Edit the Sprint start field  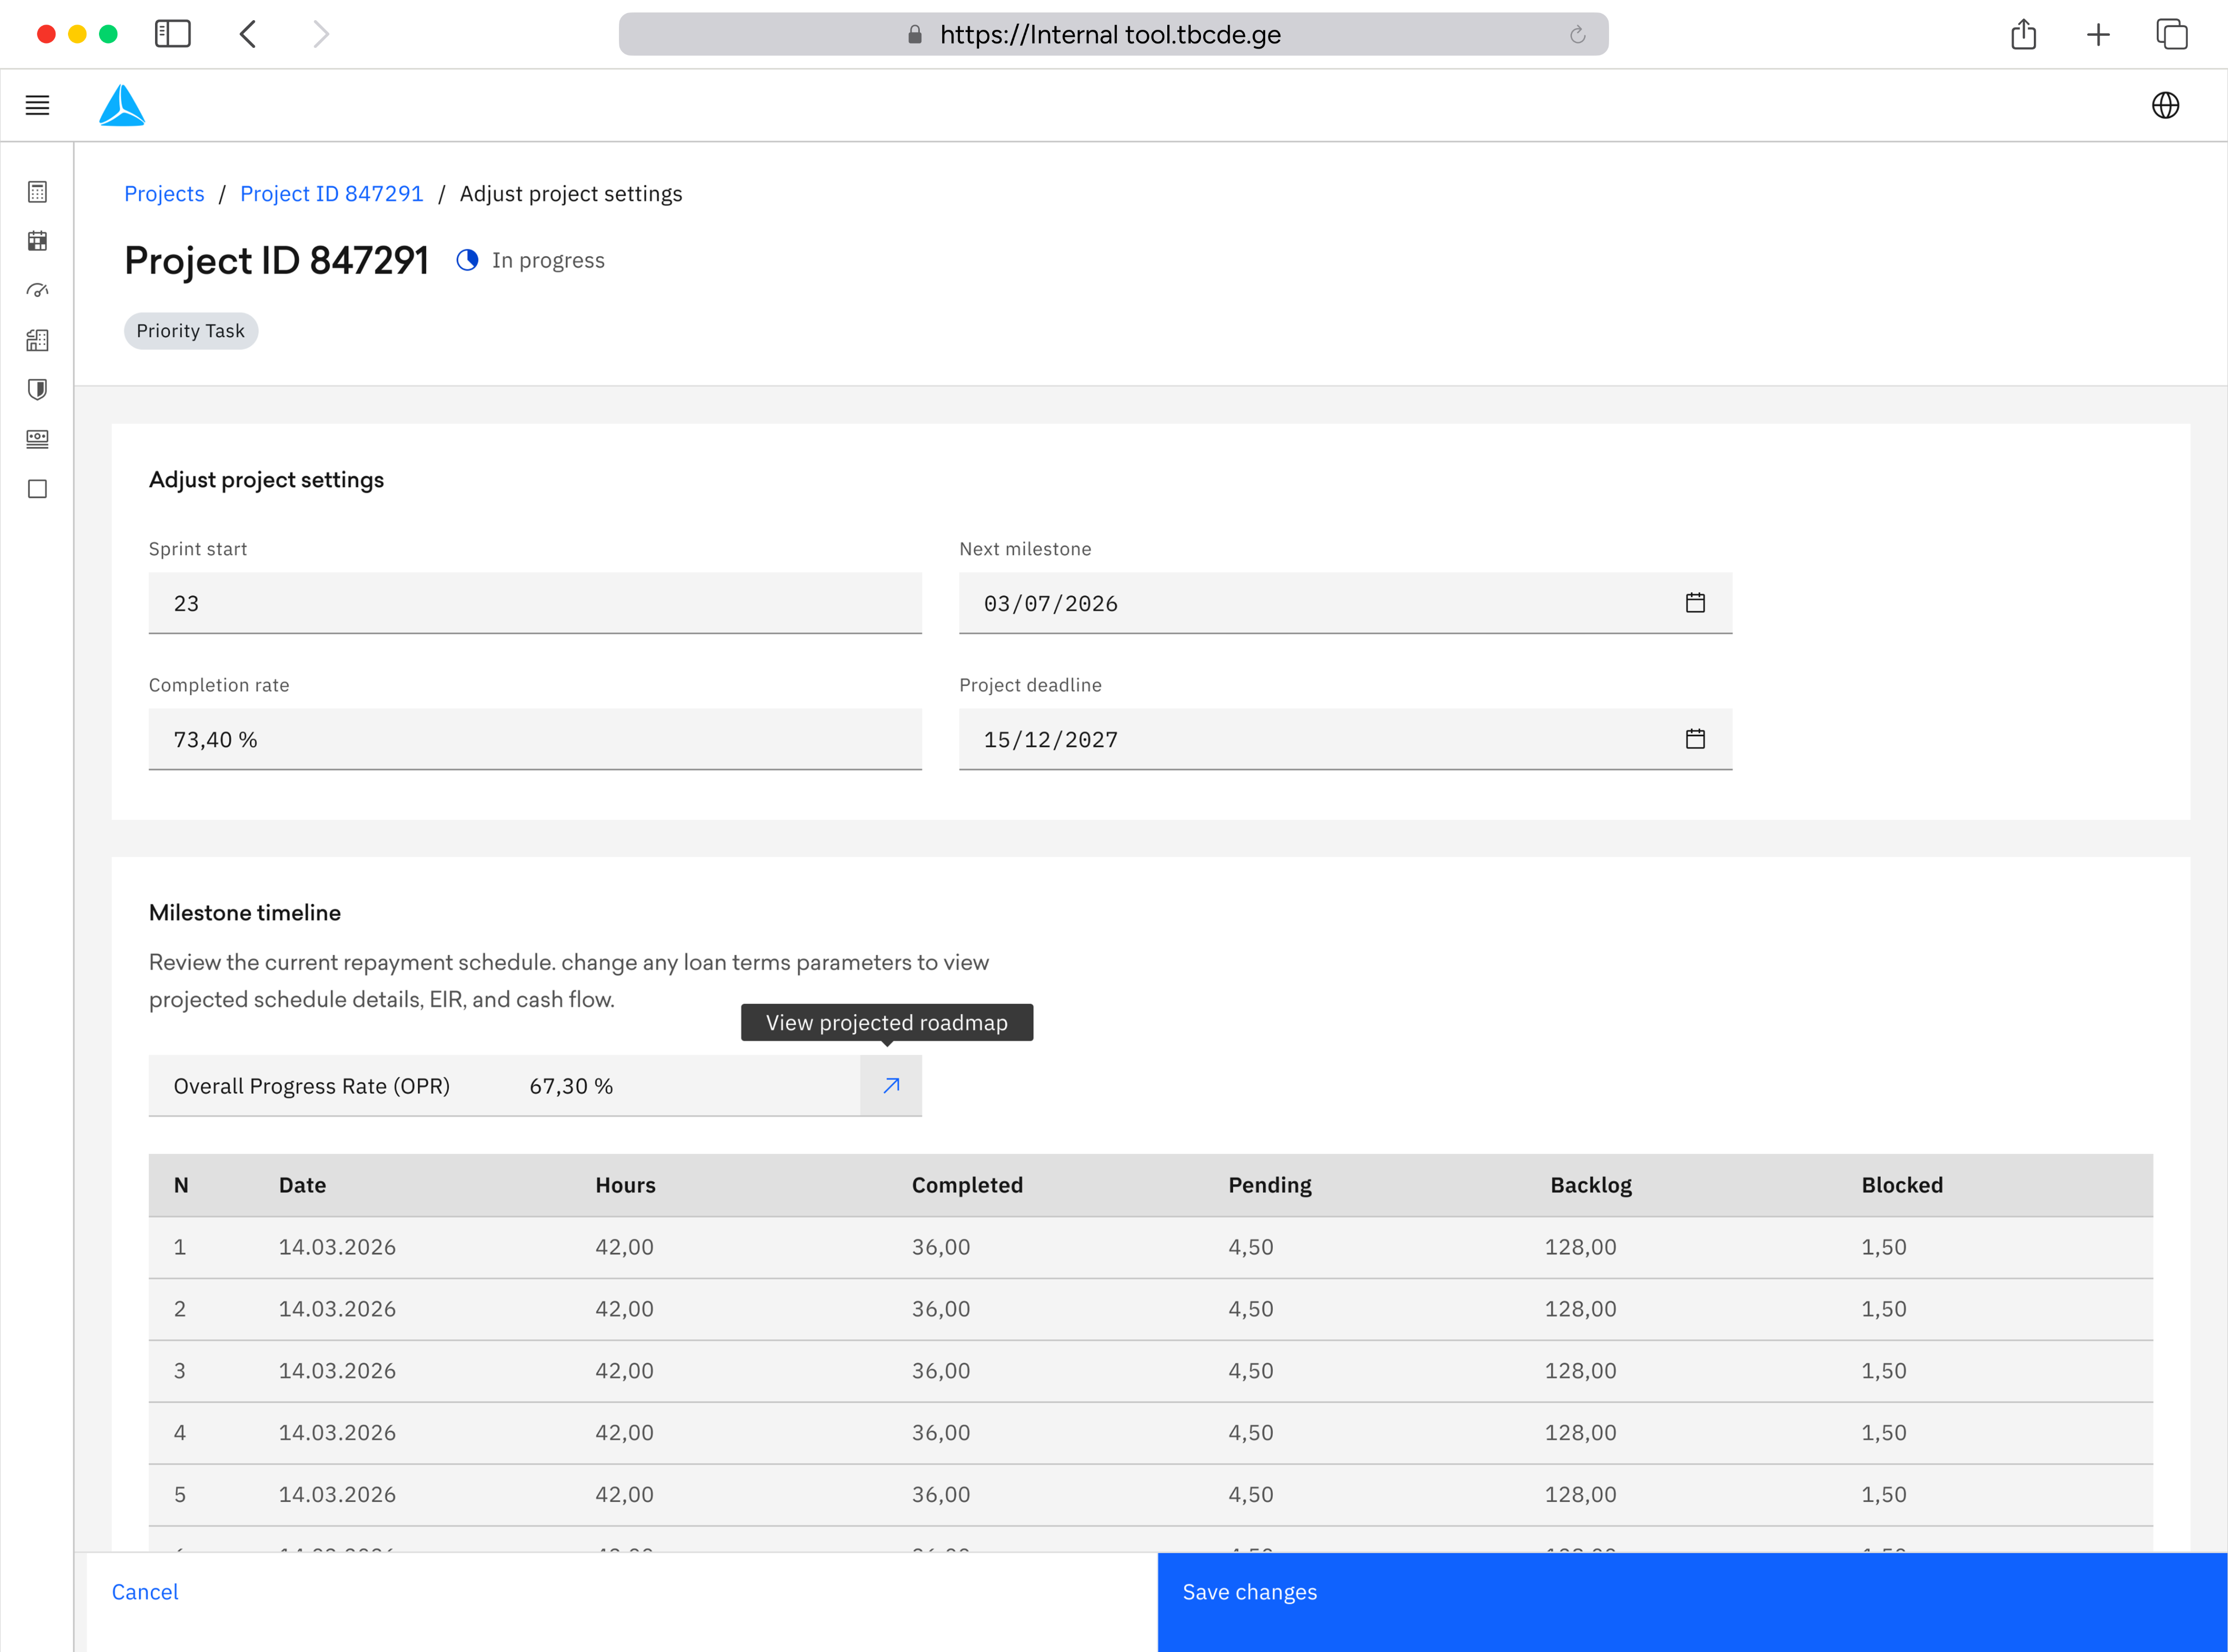(535, 603)
